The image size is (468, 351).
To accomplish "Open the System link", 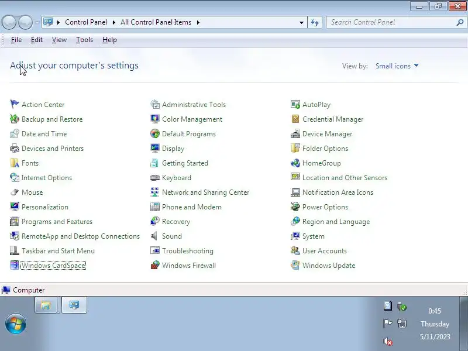I will [314, 236].
